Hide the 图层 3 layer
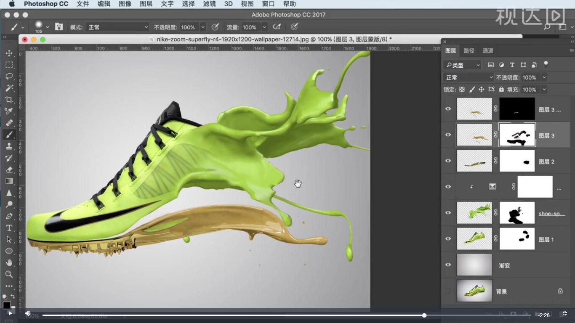The image size is (575, 323). 448,135
